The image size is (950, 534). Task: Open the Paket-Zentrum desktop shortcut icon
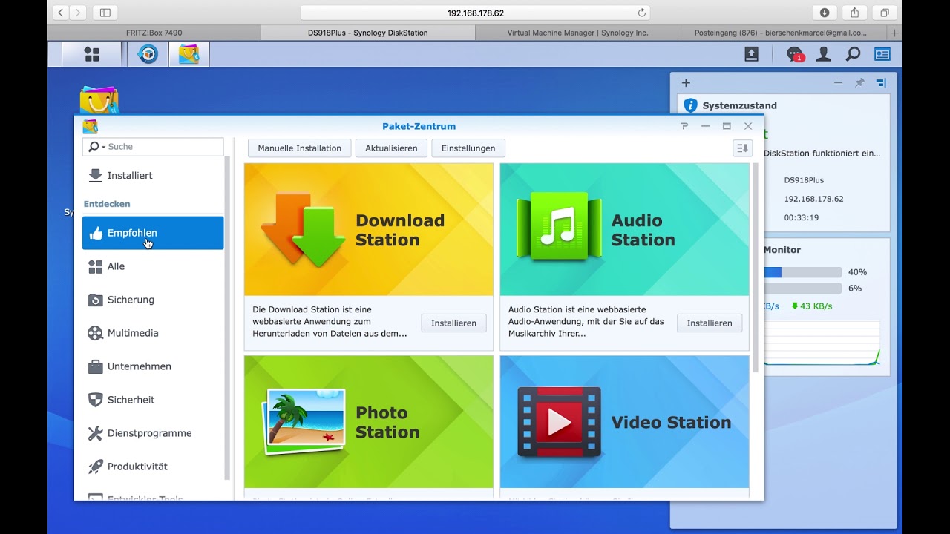click(x=99, y=101)
